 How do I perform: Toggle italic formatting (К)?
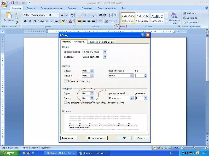point(30,21)
